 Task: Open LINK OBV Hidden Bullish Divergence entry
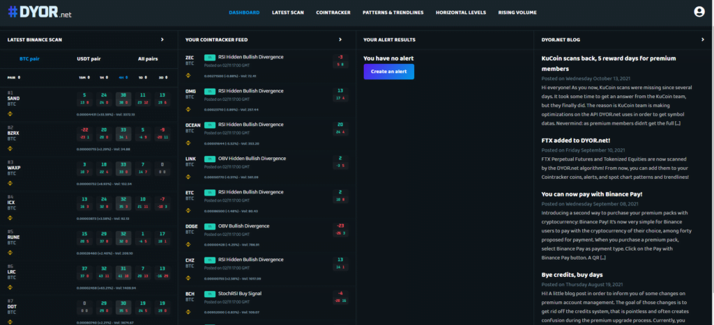252,159
